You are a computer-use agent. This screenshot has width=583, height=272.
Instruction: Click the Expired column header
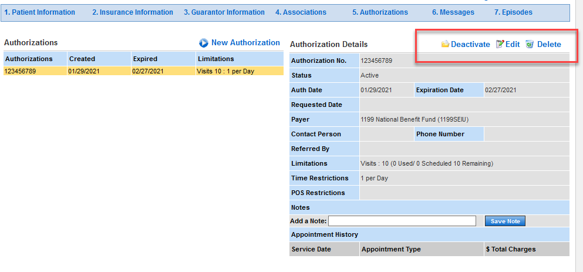(x=145, y=59)
